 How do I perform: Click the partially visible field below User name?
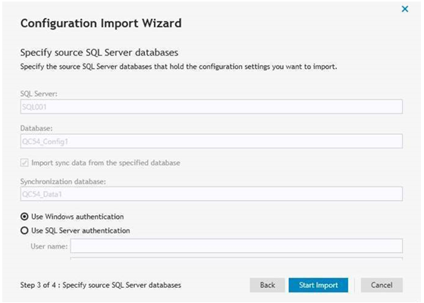237,258
